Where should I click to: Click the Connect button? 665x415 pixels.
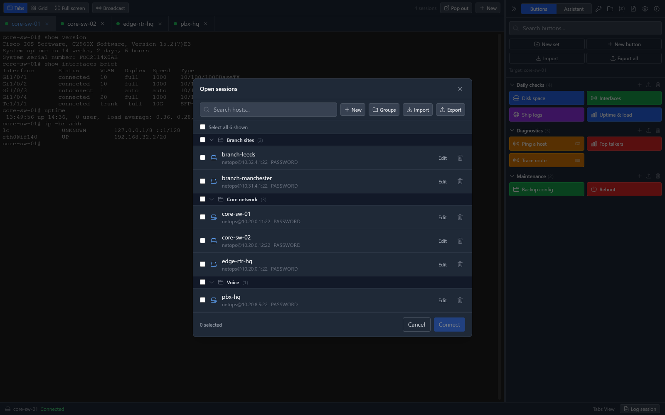click(449, 325)
